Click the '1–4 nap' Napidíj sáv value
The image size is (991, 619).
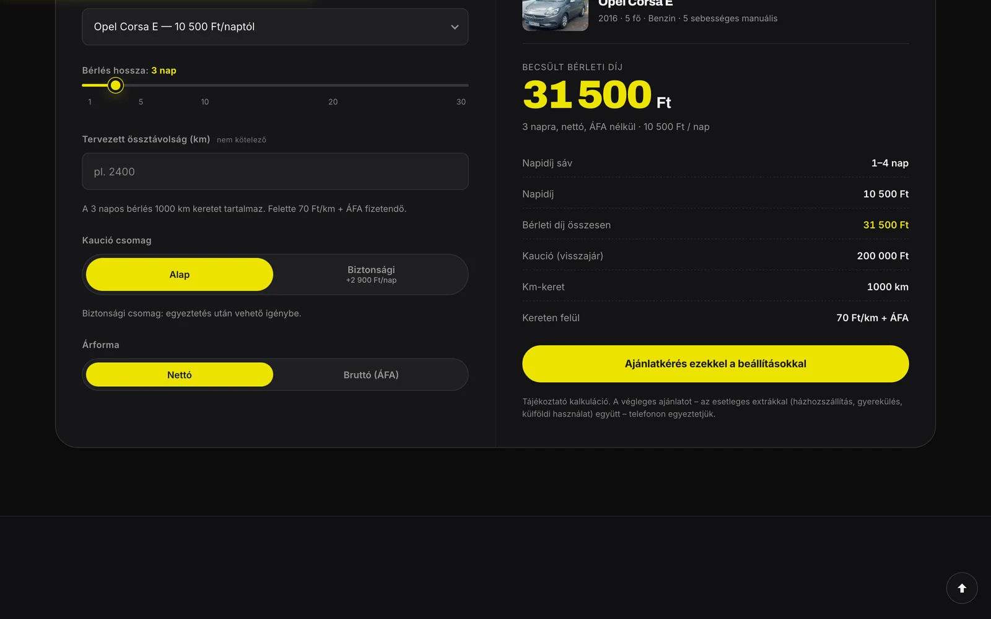click(890, 163)
